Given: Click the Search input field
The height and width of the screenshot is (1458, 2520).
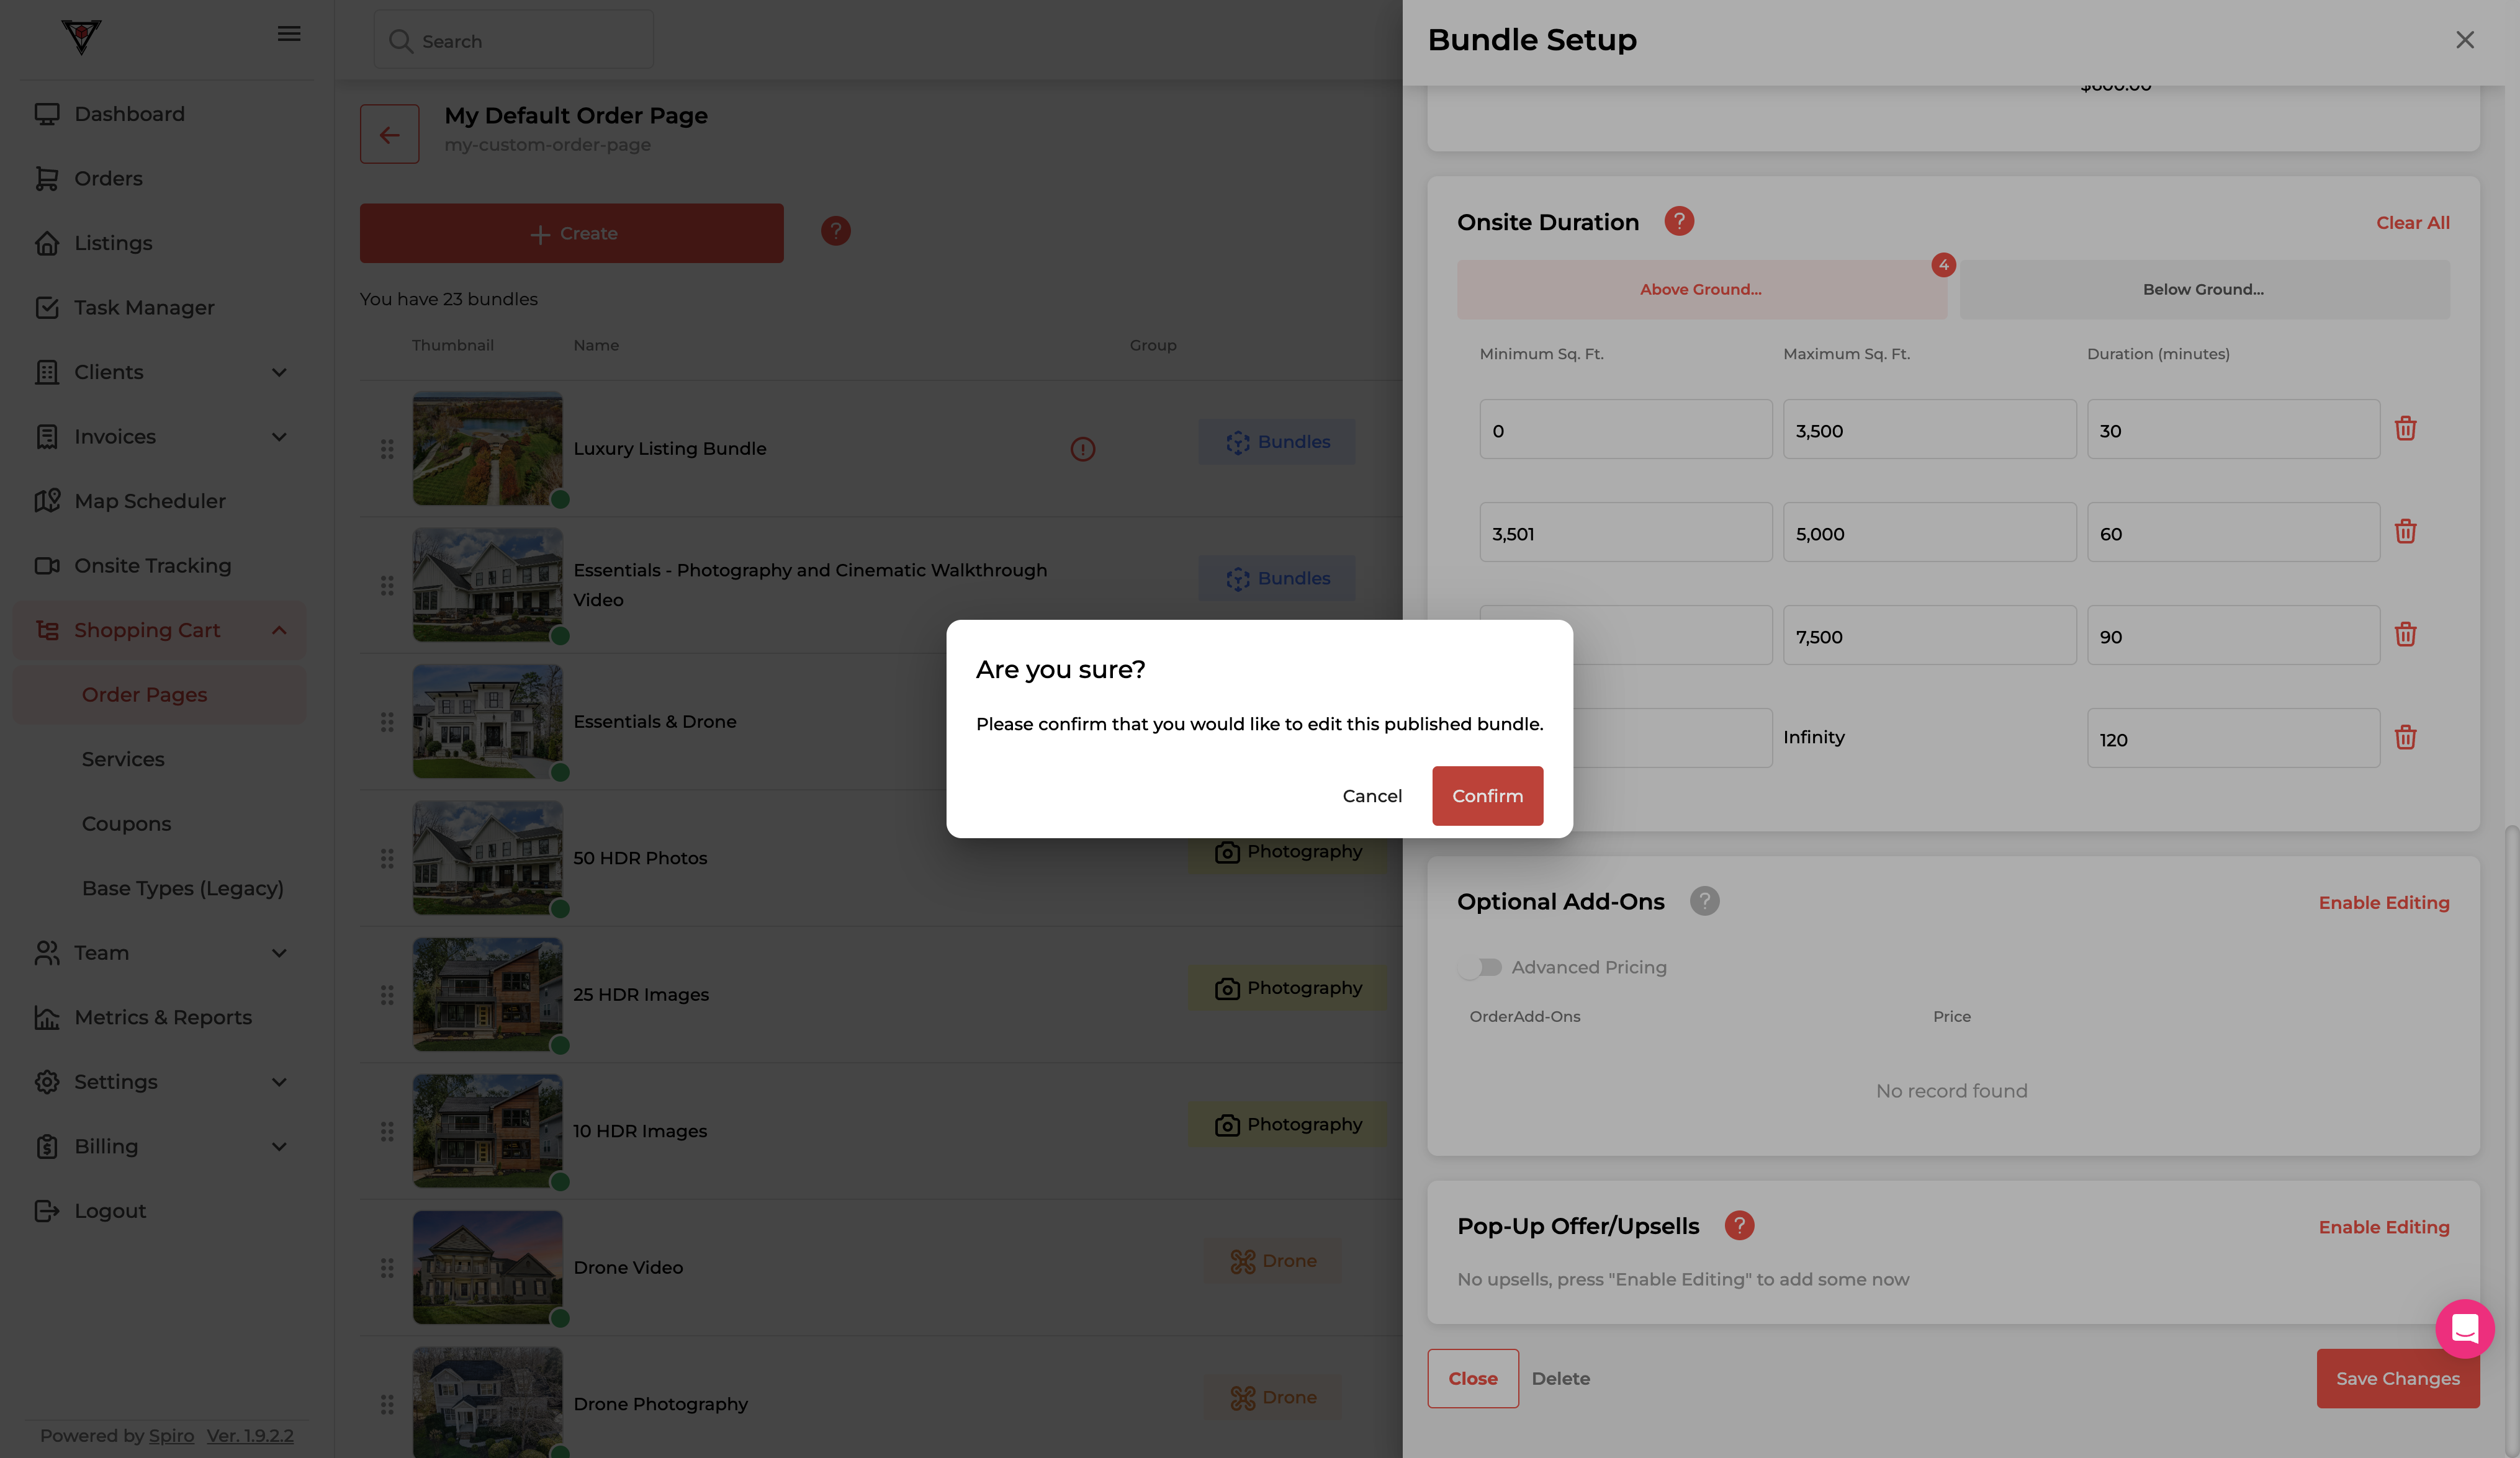Looking at the screenshot, I should click(x=514, y=40).
